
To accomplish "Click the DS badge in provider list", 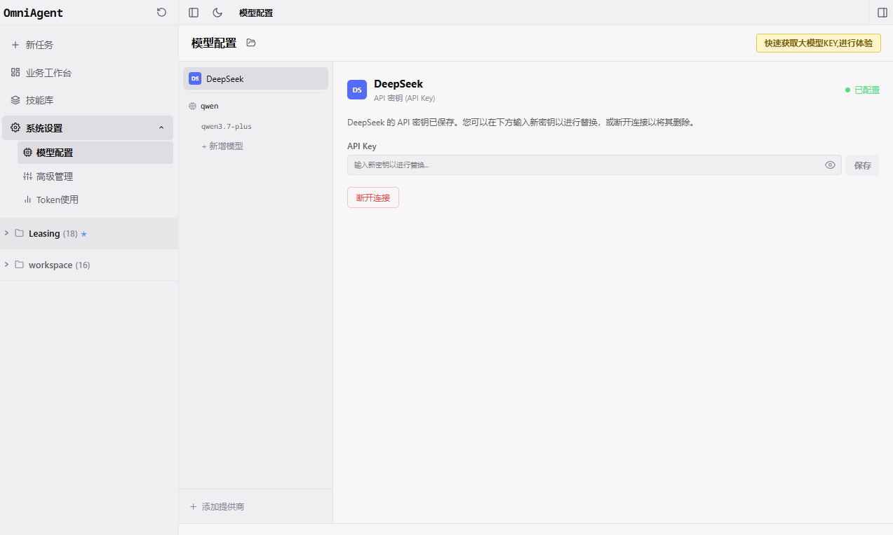I will [x=195, y=78].
